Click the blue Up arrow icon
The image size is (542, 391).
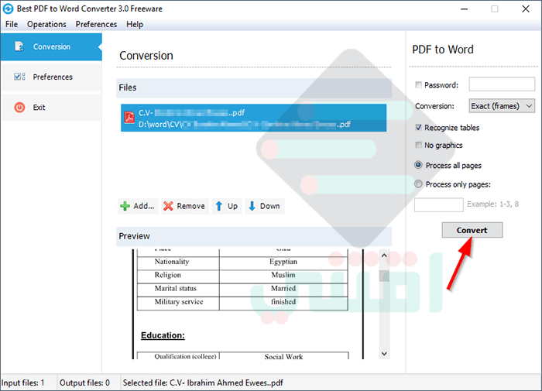click(x=219, y=206)
